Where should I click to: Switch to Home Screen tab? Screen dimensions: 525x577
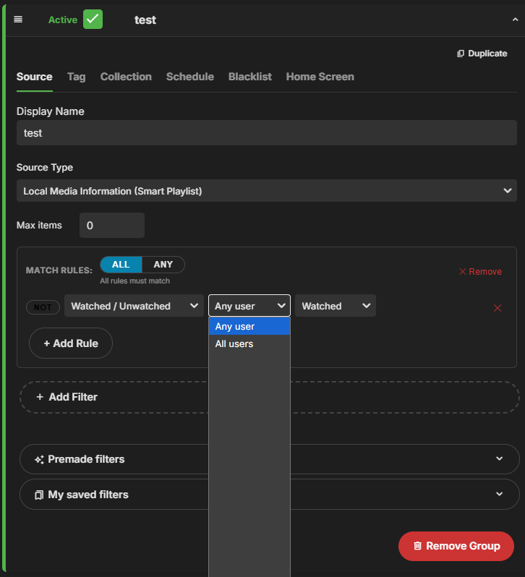(320, 77)
